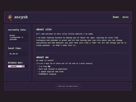Select the 'local time:' heading
The width and height of the screenshot is (136, 102).
tap(15, 48)
